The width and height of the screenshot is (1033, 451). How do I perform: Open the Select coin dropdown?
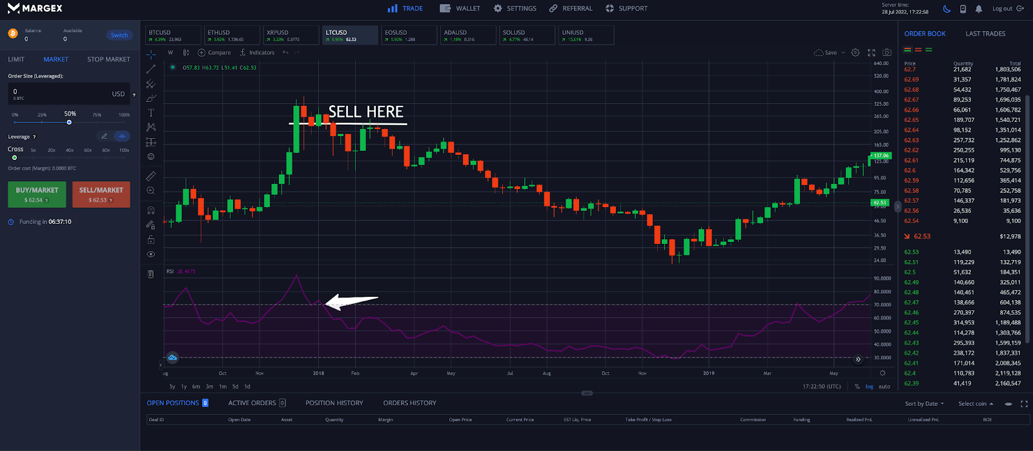click(976, 404)
